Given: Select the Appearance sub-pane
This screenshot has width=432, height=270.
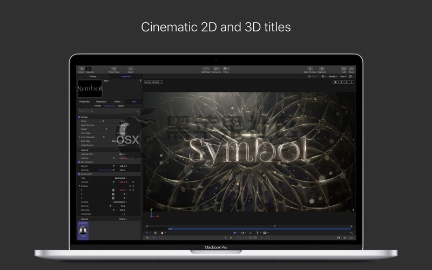Looking at the screenshot, I should point(110,106).
